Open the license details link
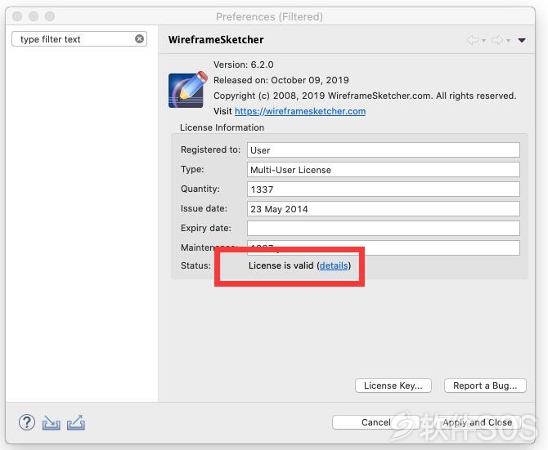Image resolution: width=548 pixels, height=450 pixels. (x=334, y=265)
